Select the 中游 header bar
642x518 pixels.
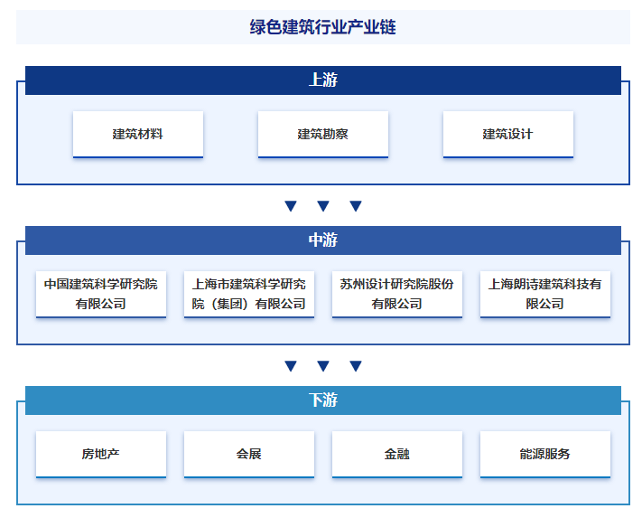[323, 240]
